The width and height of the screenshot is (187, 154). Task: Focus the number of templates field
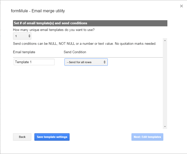(x=20, y=36)
